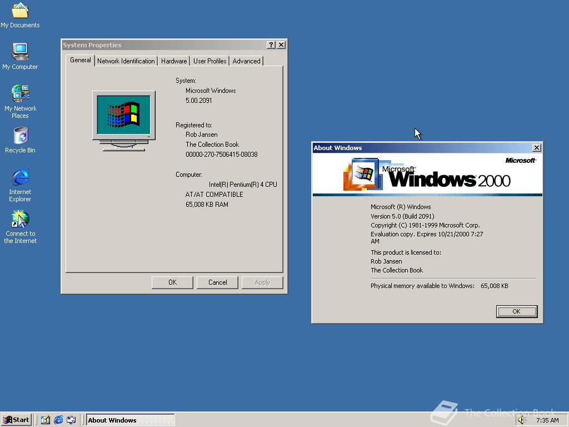Cancel the System Properties dialog
This screenshot has width=569, height=427.
click(x=217, y=282)
